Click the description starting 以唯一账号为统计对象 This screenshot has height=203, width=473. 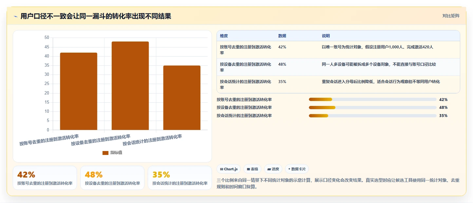click(377, 47)
